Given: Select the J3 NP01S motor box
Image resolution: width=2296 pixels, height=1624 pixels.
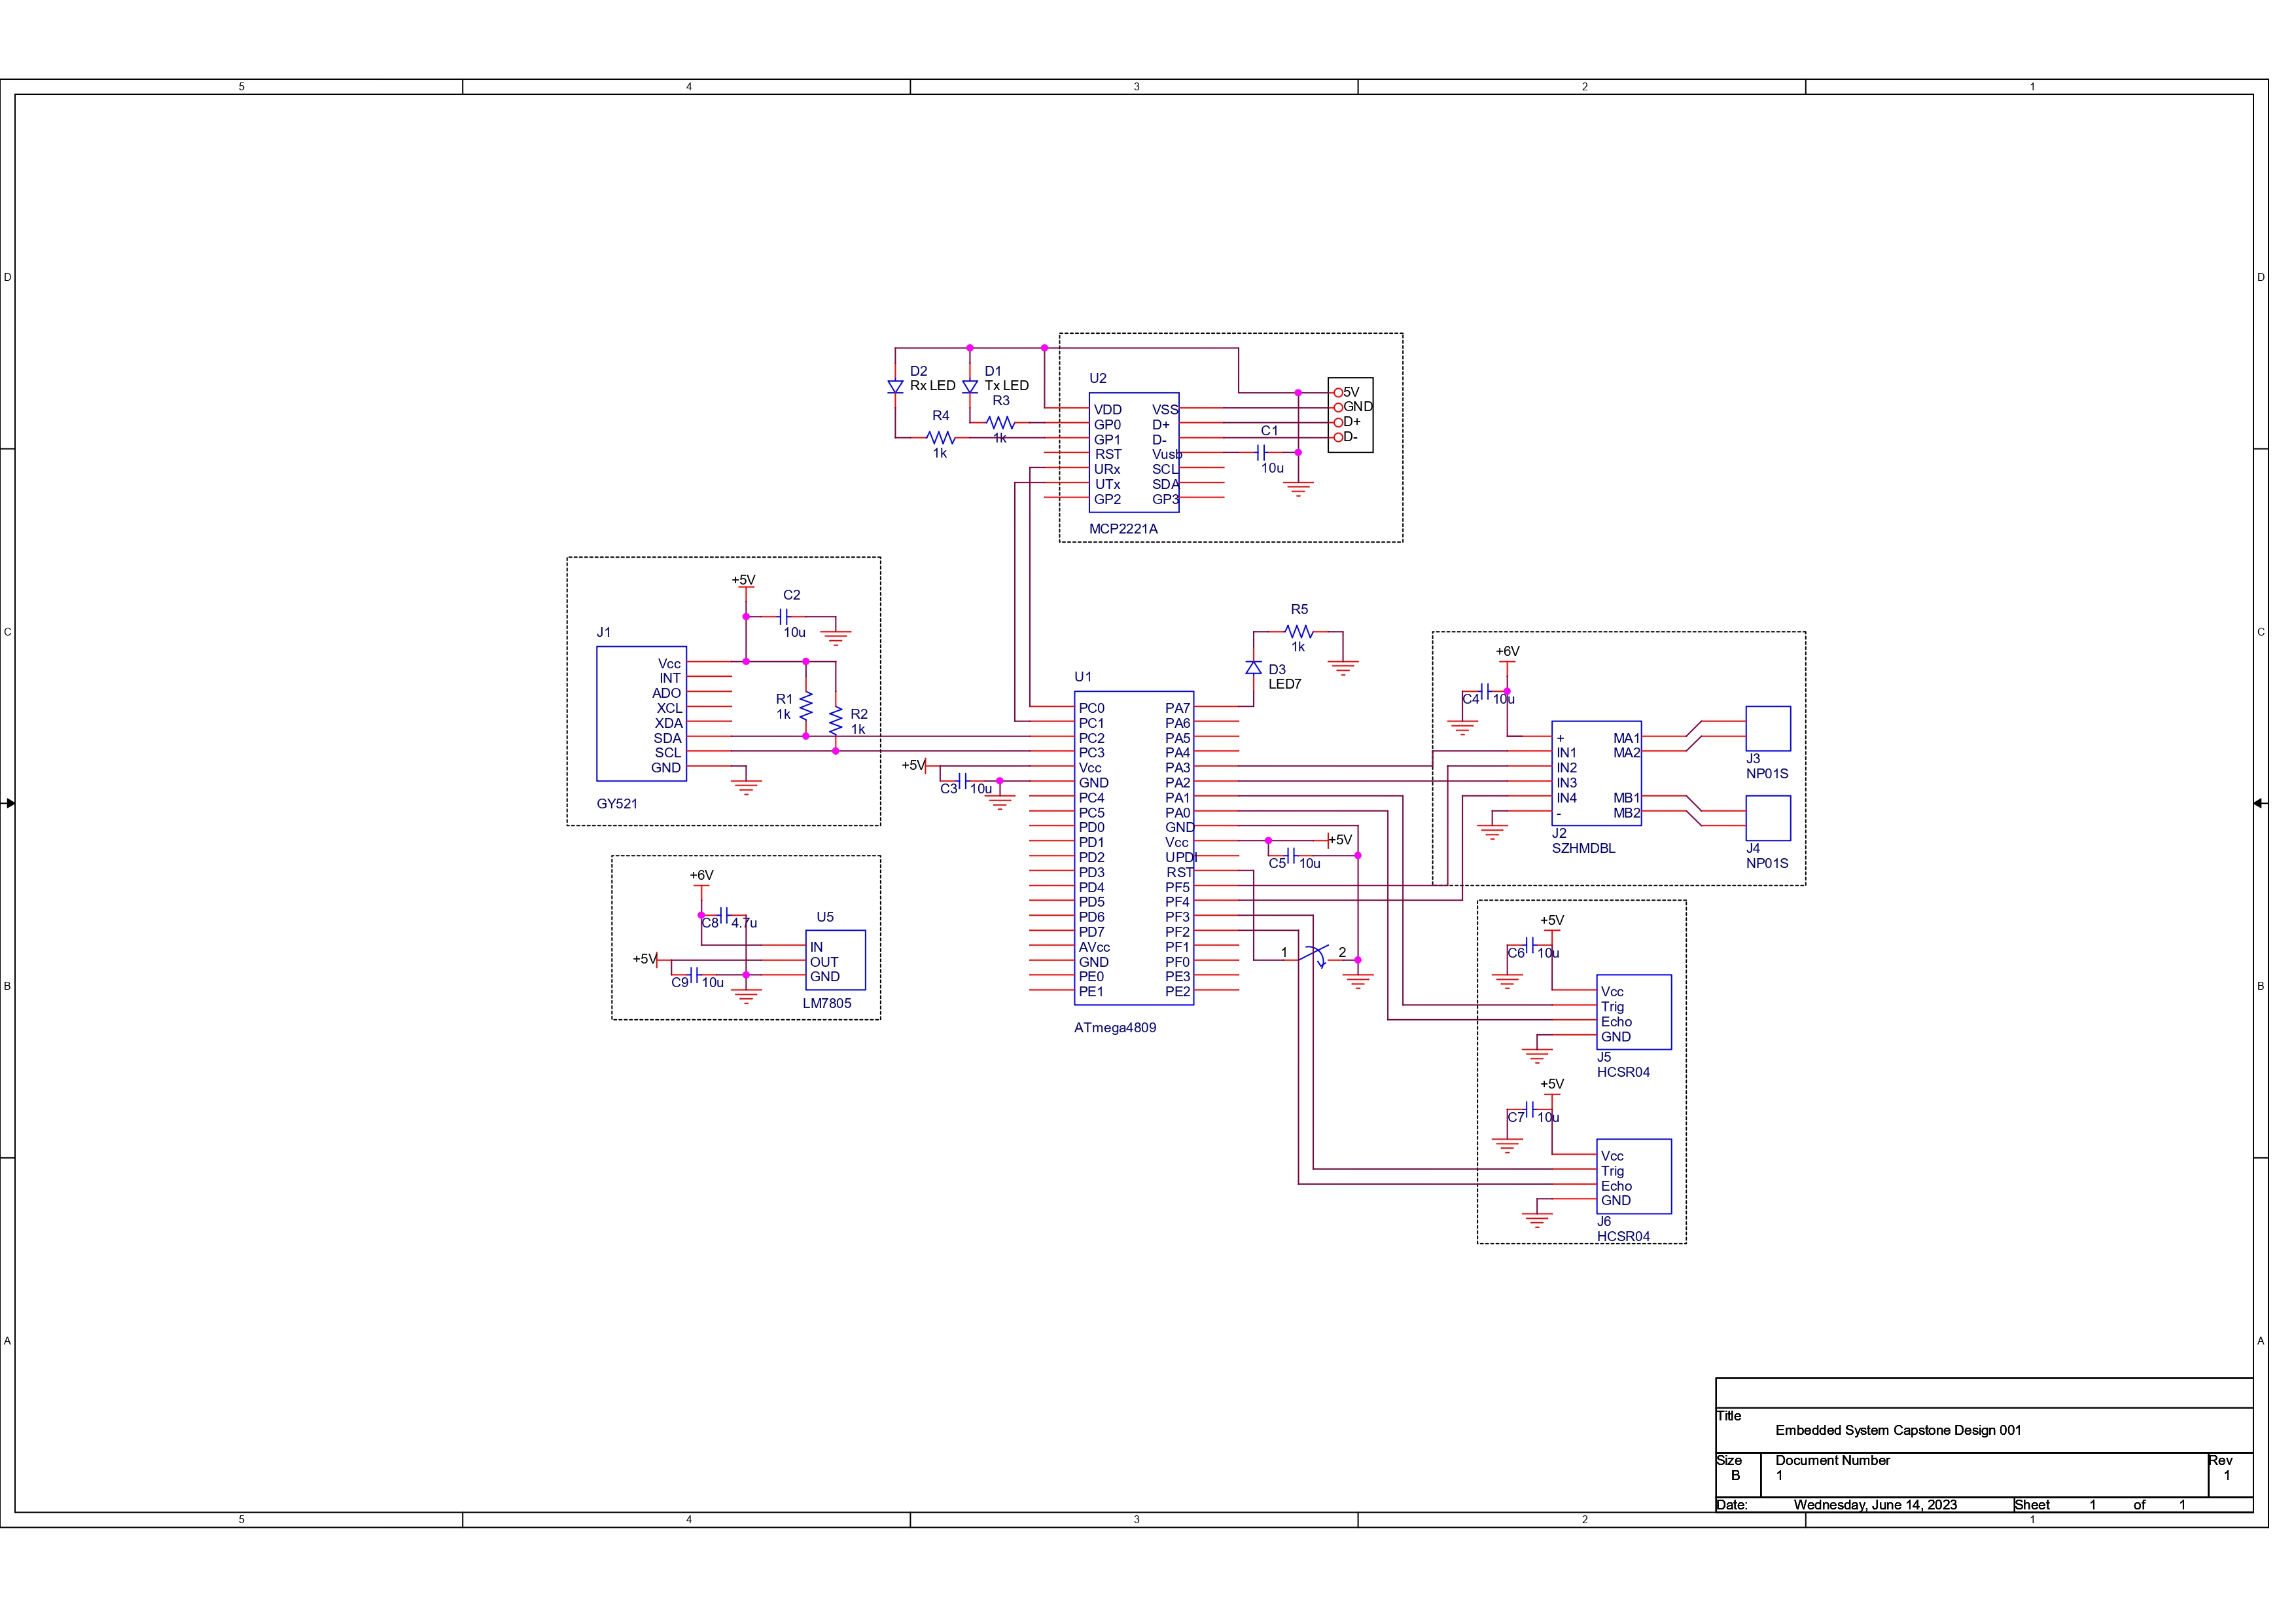Looking at the screenshot, I should point(1768,729).
